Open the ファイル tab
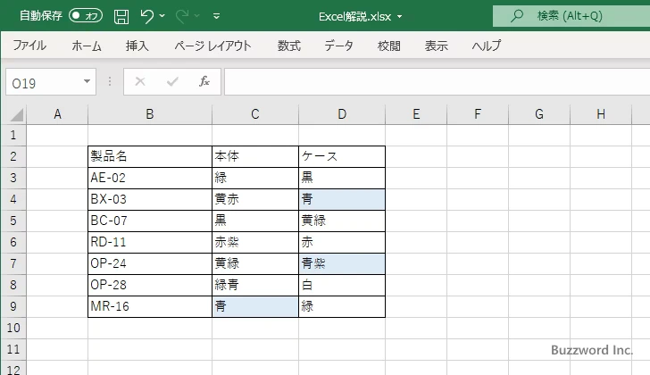The height and width of the screenshot is (375, 650). pyautogui.click(x=29, y=46)
